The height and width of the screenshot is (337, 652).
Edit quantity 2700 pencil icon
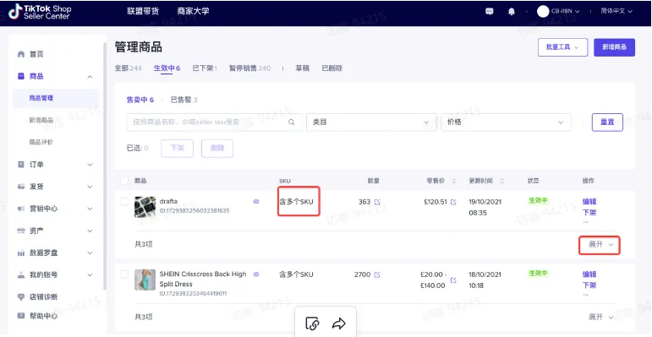click(377, 274)
